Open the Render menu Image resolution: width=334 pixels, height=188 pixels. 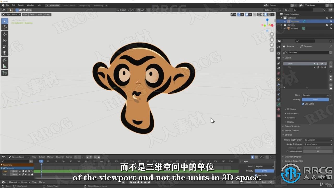click(x=21, y=5)
